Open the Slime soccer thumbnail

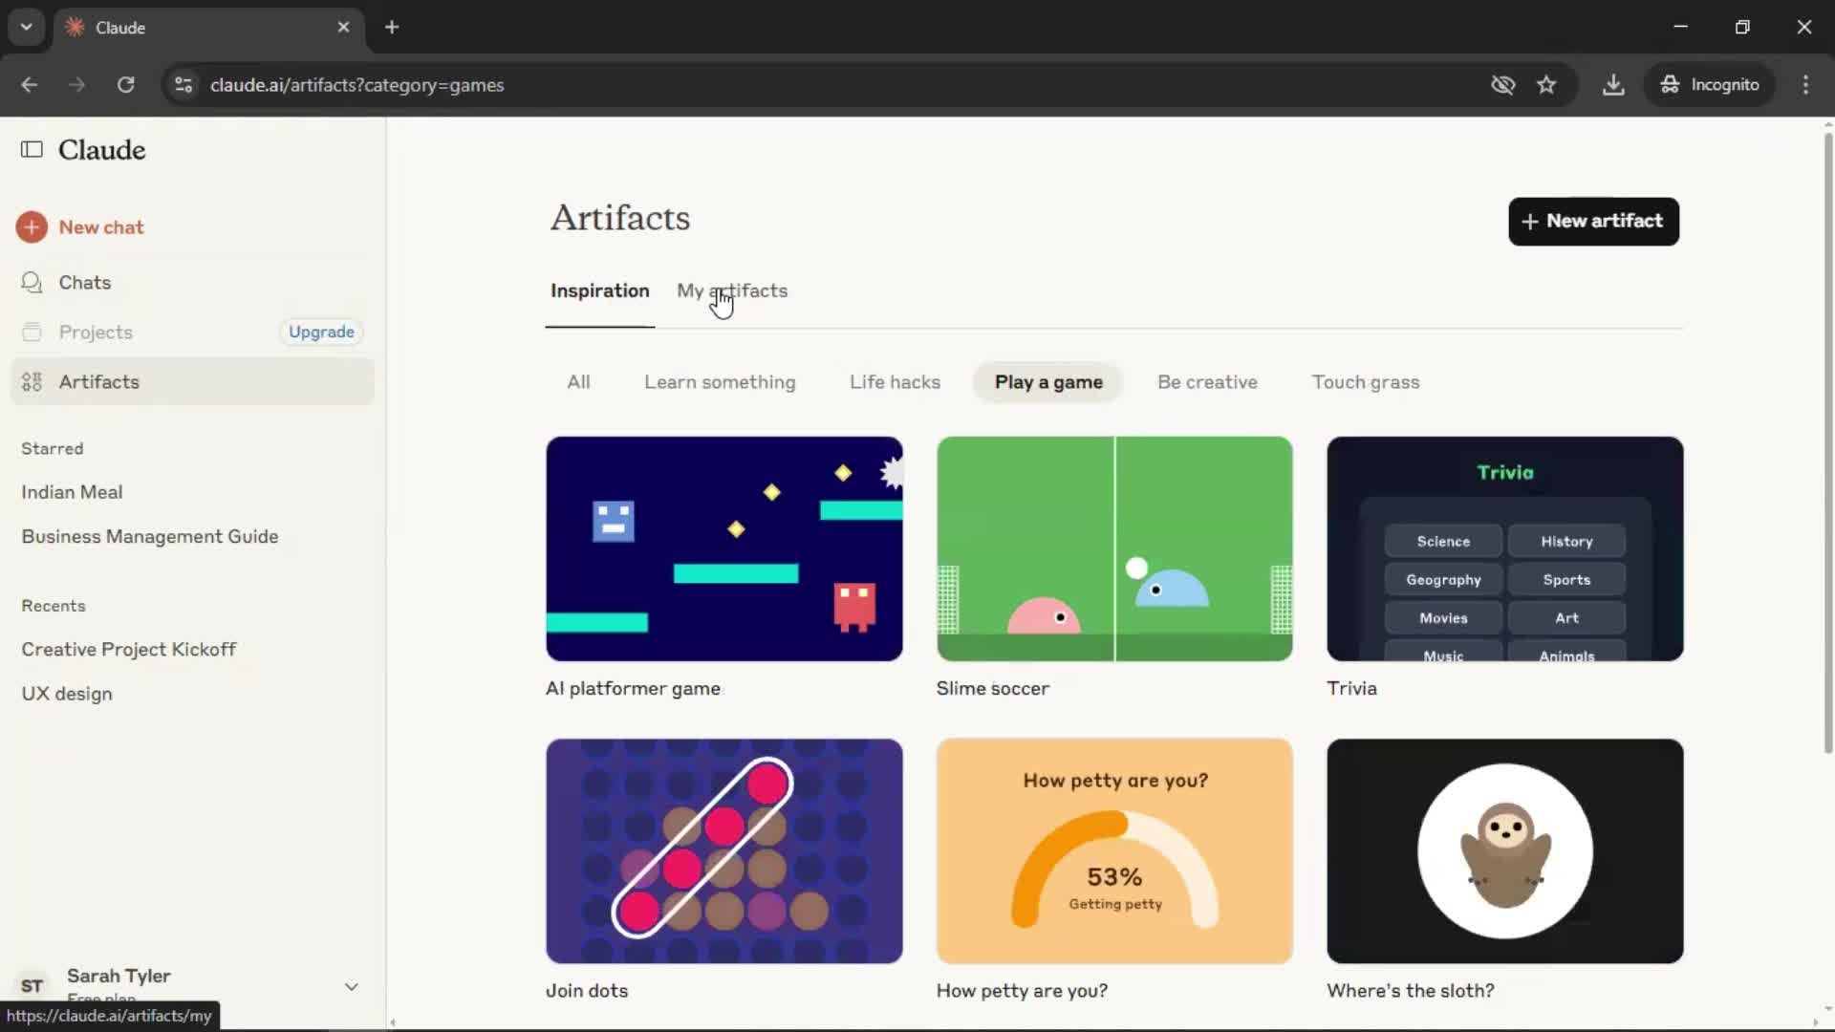[1114, 548]
